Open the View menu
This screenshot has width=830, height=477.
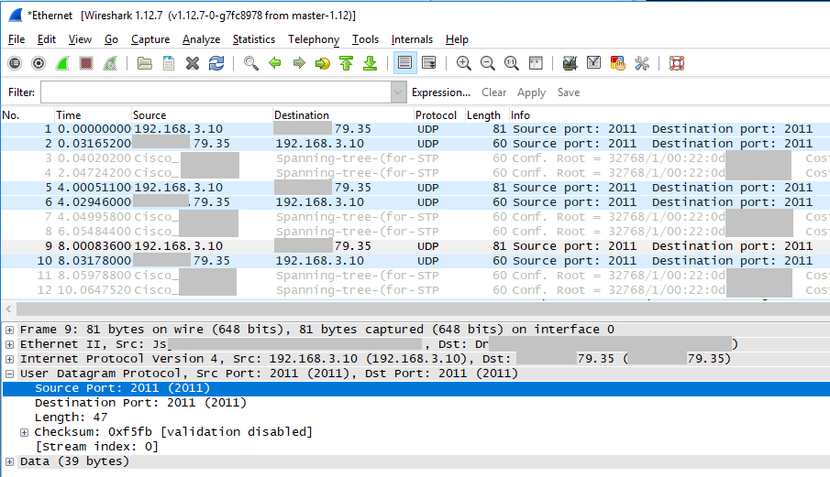point(80,39)
